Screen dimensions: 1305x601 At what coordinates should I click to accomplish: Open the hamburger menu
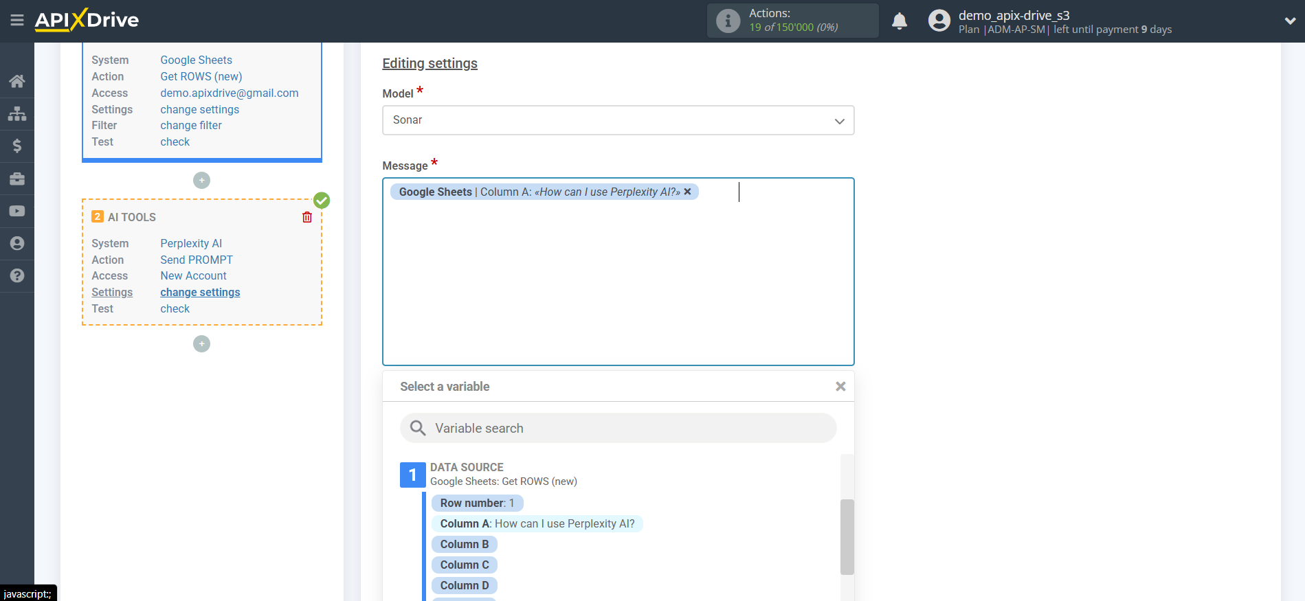click(x=17, y=21)
